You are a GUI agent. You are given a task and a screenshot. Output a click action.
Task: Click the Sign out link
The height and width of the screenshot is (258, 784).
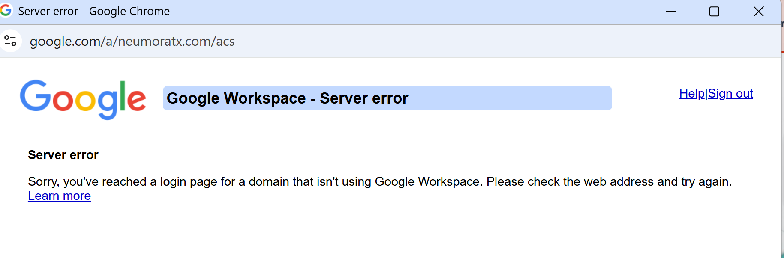click(x=730, y=93)
